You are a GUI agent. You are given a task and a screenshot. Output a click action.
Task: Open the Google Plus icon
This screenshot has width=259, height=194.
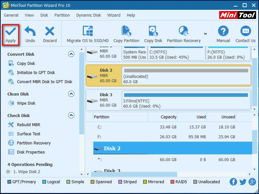pos(252,182)
